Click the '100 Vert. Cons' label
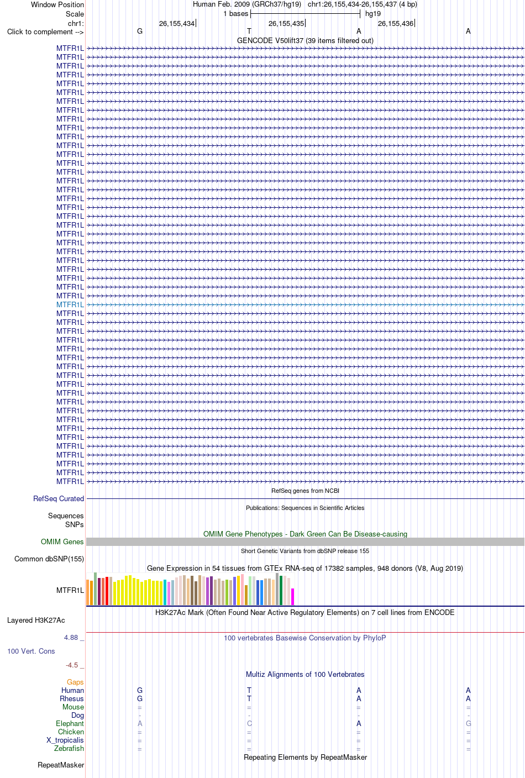The image size is (525, 778). click(31, 651)
